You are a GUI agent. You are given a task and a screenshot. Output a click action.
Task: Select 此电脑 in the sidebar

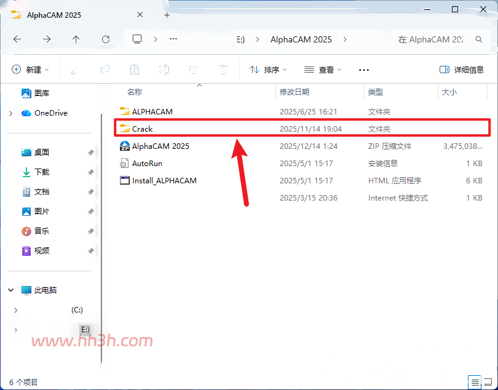tap(39, 290)
